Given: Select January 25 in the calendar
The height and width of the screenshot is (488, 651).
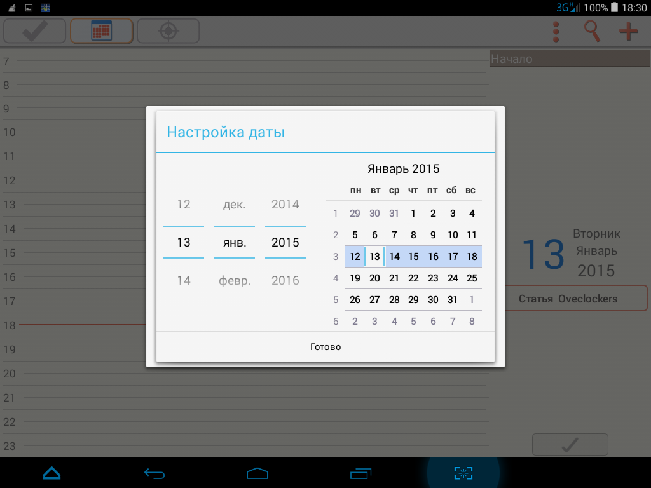Looking at the screenshot, I should pos(472,278).
